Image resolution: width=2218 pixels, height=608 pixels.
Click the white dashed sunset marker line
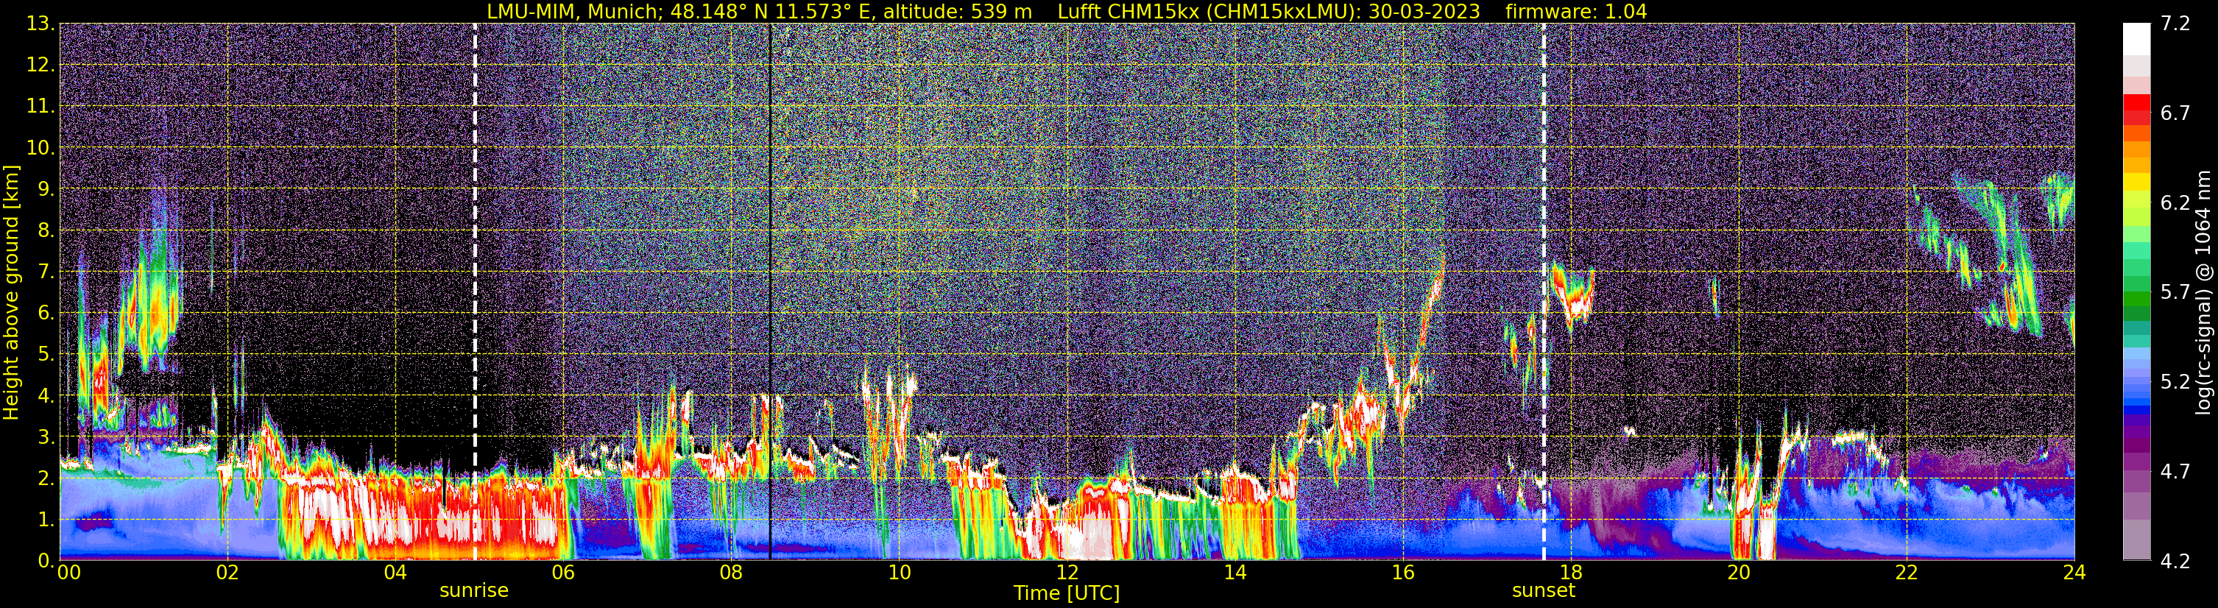[x=1544, y=292]
